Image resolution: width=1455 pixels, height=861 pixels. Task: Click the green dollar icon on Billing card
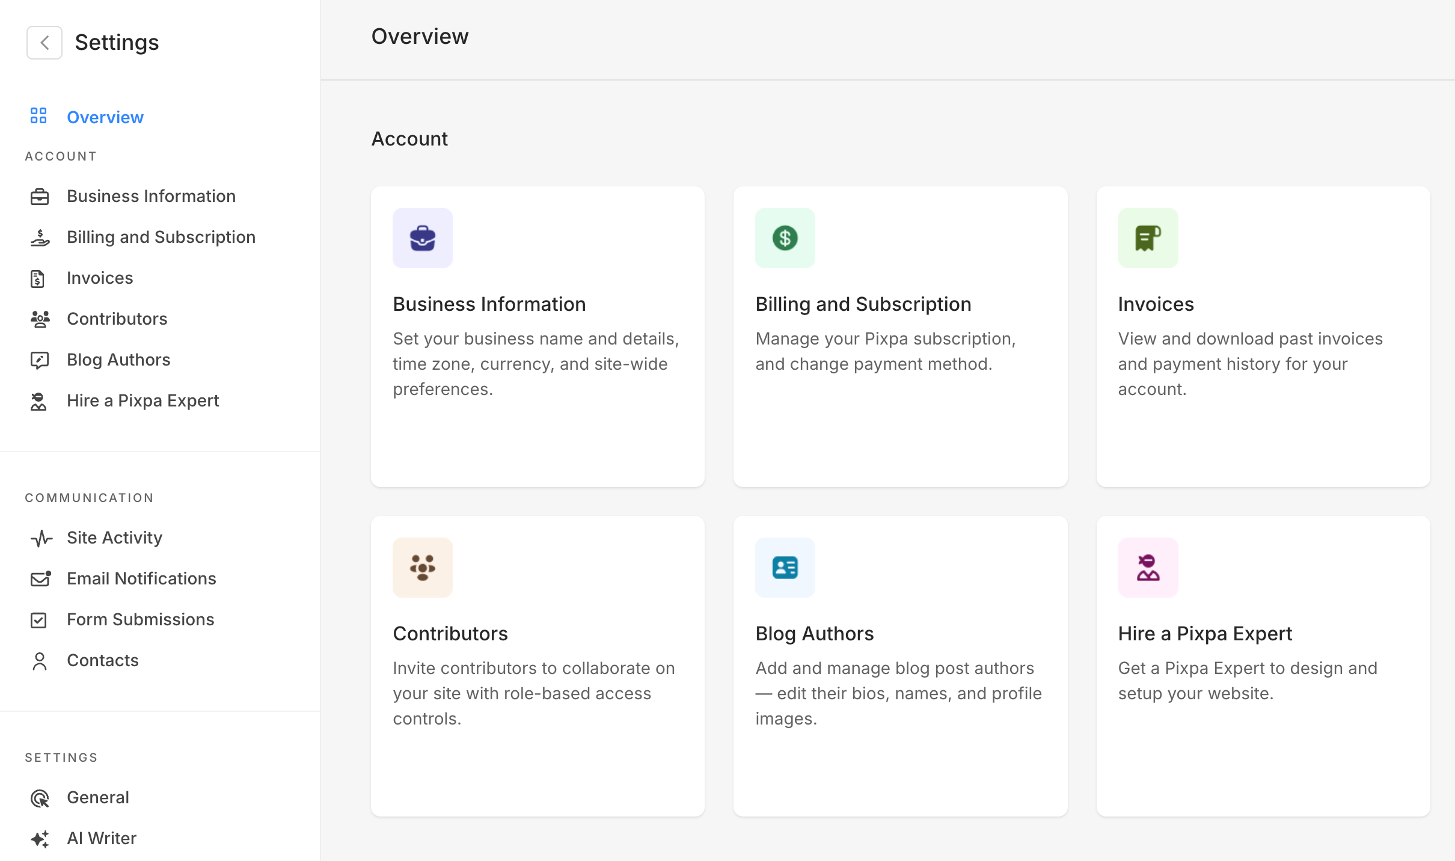tap(785, 238)
